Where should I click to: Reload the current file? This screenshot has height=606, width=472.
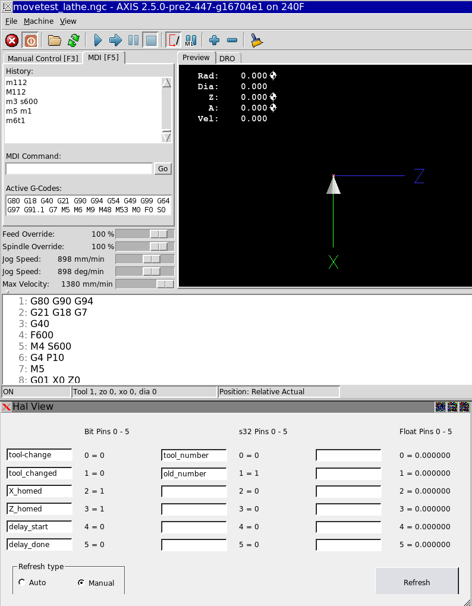point(73,40)
